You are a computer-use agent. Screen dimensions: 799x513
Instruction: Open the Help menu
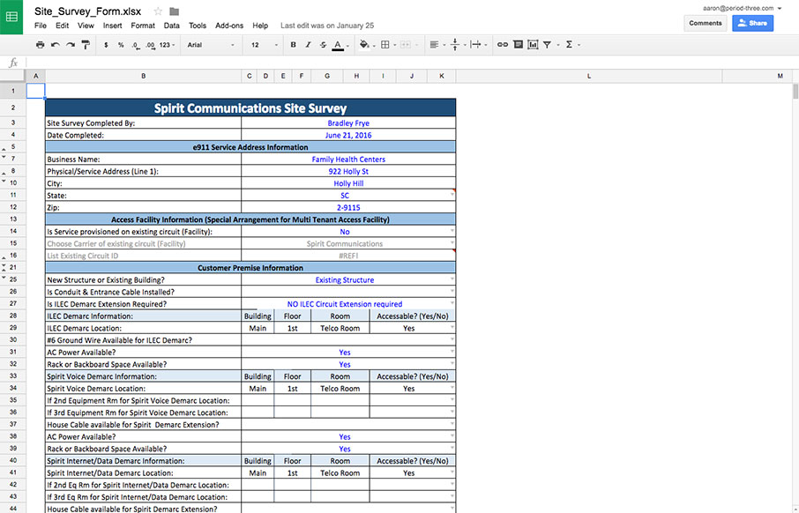click(x=260, y=26)
